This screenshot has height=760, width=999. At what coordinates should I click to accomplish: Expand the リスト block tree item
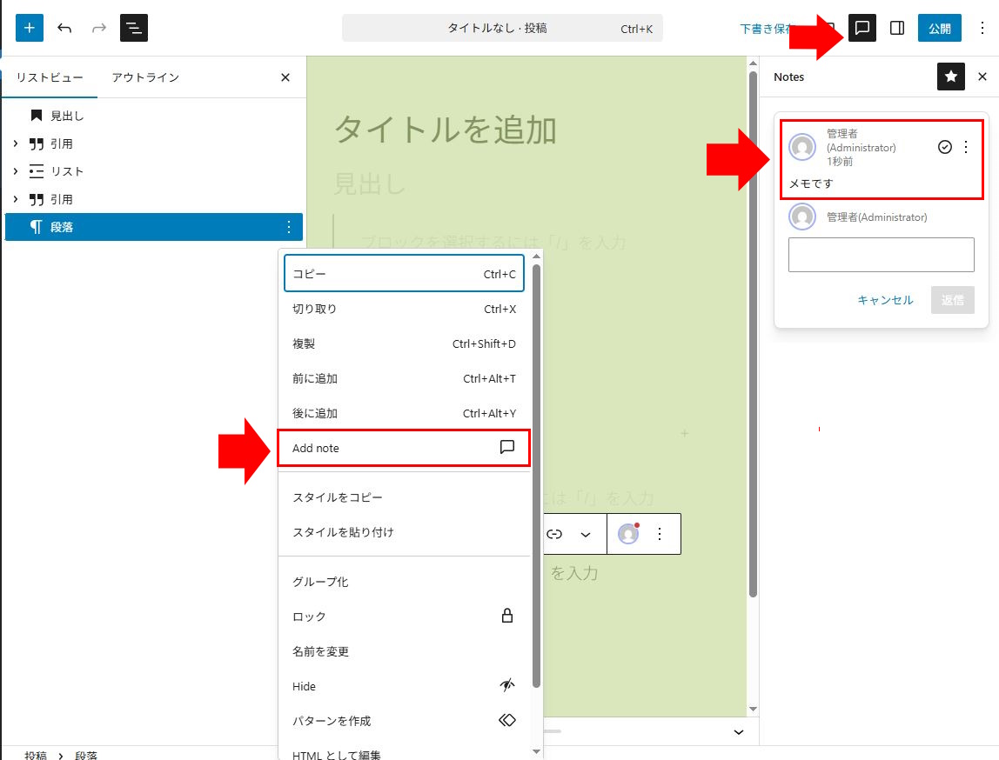pos(16,171)
